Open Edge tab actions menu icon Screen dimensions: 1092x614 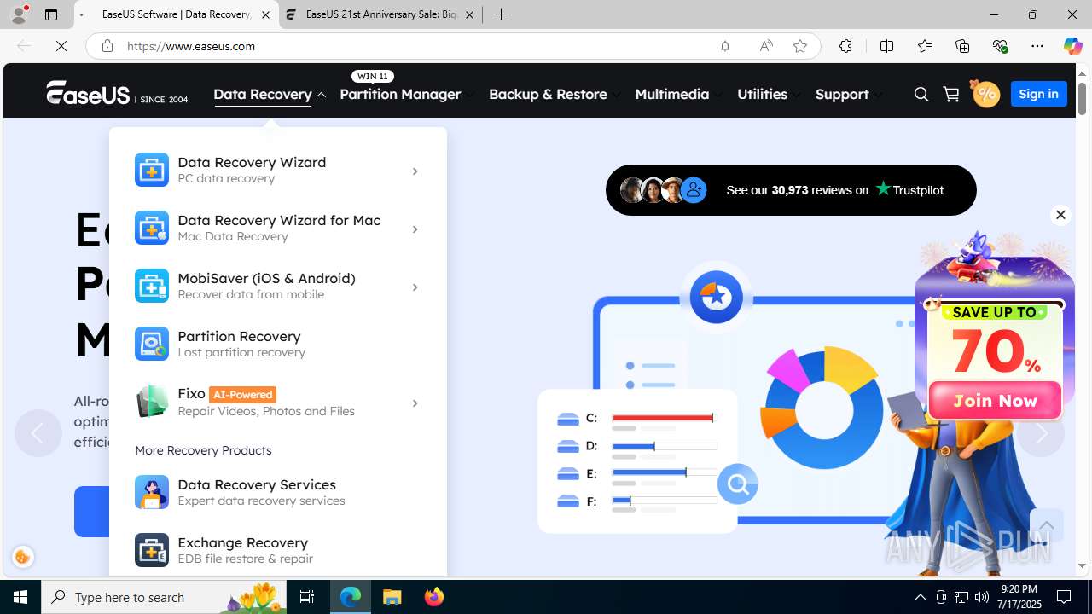(51, 14)
